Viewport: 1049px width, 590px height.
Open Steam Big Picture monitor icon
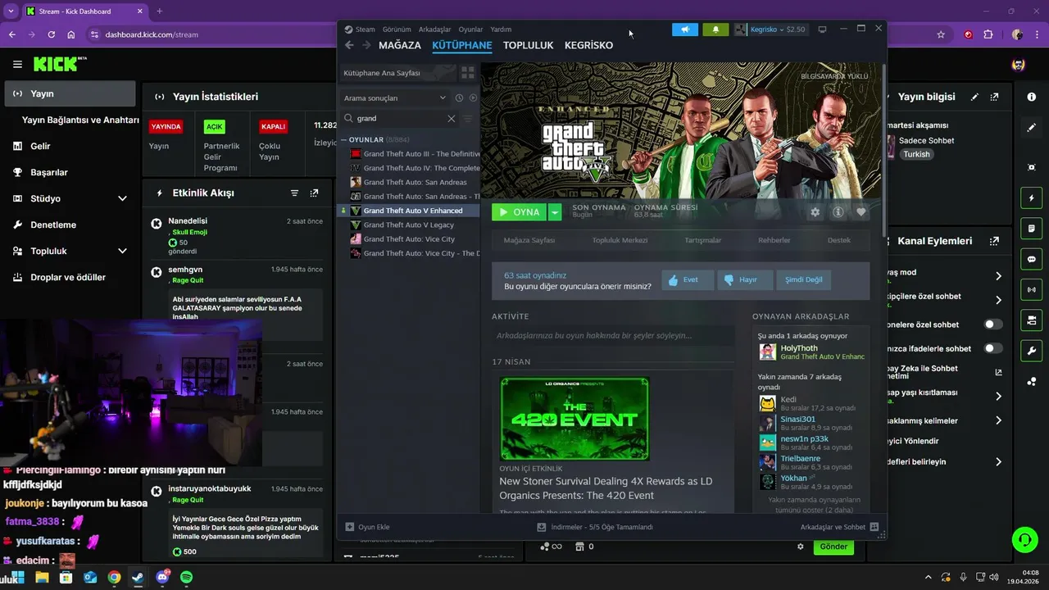[x=822, y=29]
